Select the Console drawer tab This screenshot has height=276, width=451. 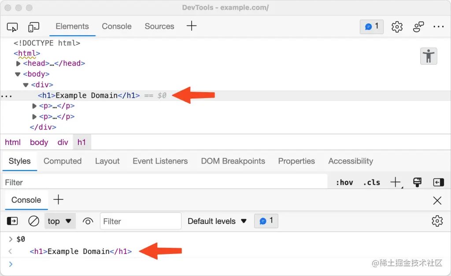26,200
